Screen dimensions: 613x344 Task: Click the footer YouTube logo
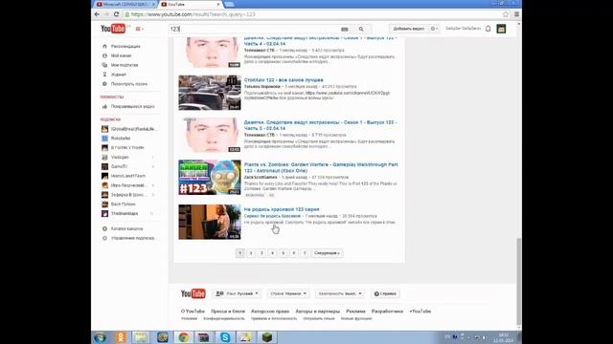coord(193,293)
